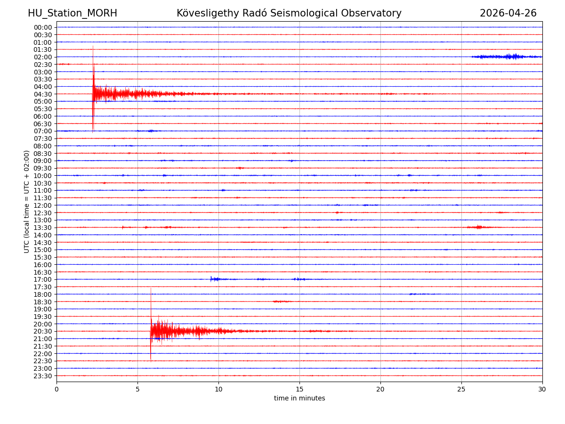Click the 15 tick label on the X axis
This screenshot has width=565, height=424.
click(299, 389)
